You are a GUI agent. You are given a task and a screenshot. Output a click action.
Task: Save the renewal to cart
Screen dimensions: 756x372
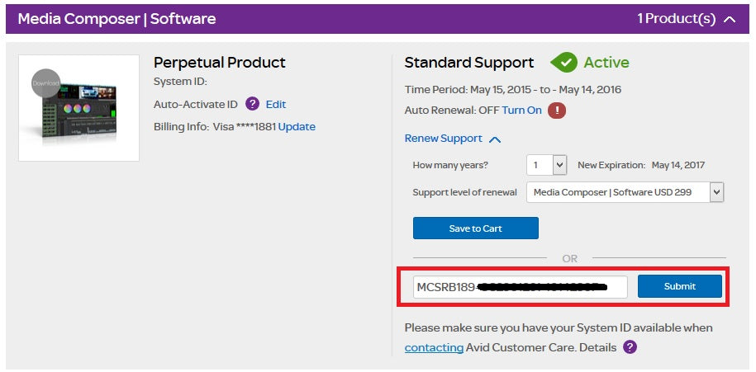pos(475,228)
